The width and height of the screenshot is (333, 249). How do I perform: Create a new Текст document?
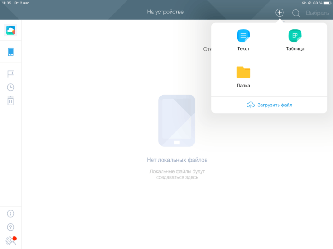click(243, 40)
